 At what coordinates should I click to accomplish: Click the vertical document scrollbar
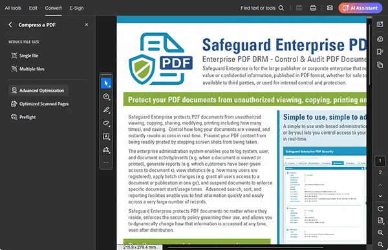(369, 54)
